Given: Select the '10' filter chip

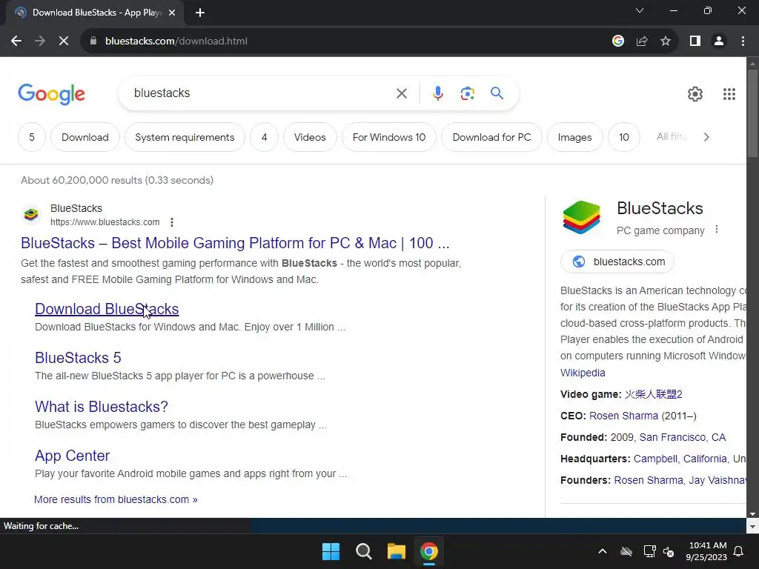Looking at the screenshot, I should point(624,137).
